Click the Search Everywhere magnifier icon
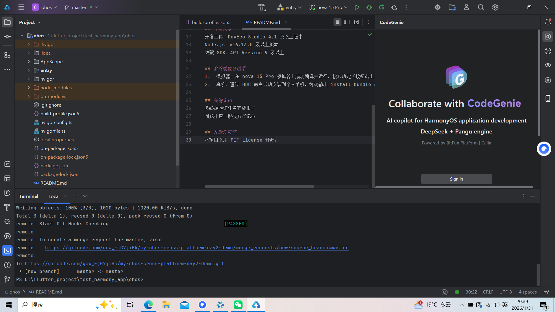Screen dimensions: 555x312 (x=481, y=7)
